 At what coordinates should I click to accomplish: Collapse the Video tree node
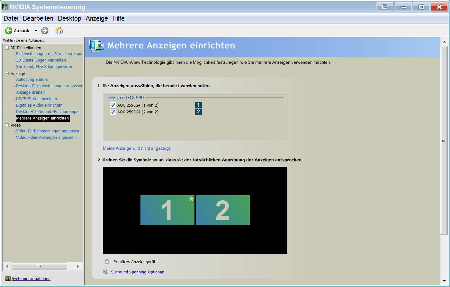click(x=7, y=125)
